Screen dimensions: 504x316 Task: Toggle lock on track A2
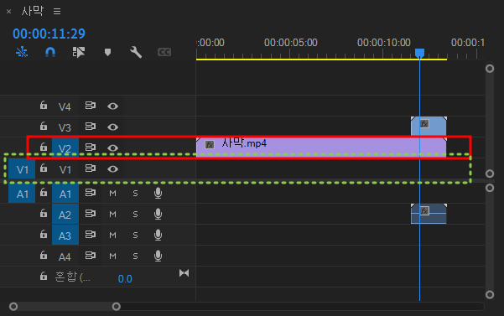(x=44, y=213)
